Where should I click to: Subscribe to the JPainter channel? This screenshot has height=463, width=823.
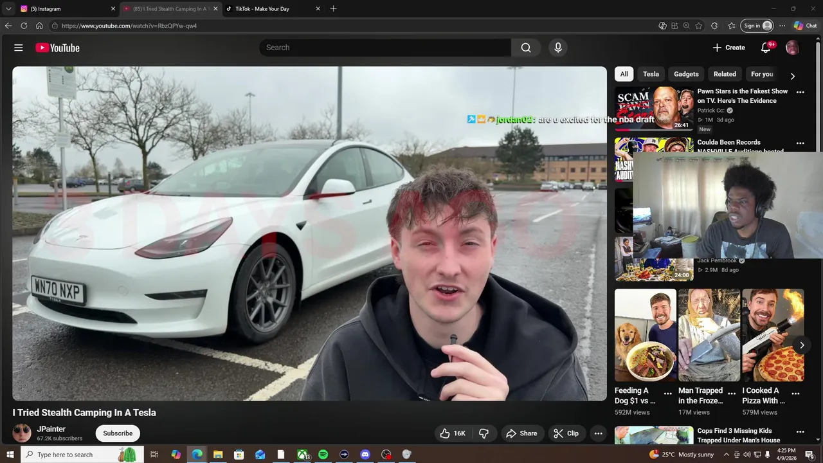click(118, 433)
